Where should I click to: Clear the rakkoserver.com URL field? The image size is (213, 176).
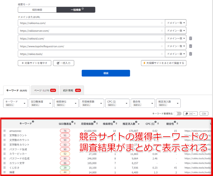click(162, 31)
